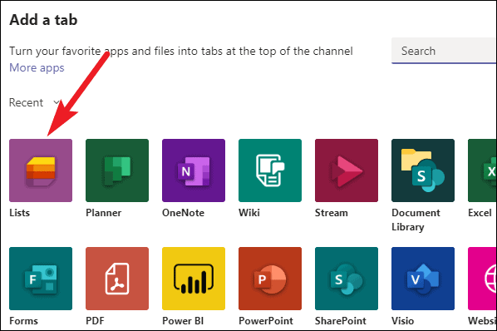497x331 pixels.
Task: Pick the Document Library tile
Action: 423,170
